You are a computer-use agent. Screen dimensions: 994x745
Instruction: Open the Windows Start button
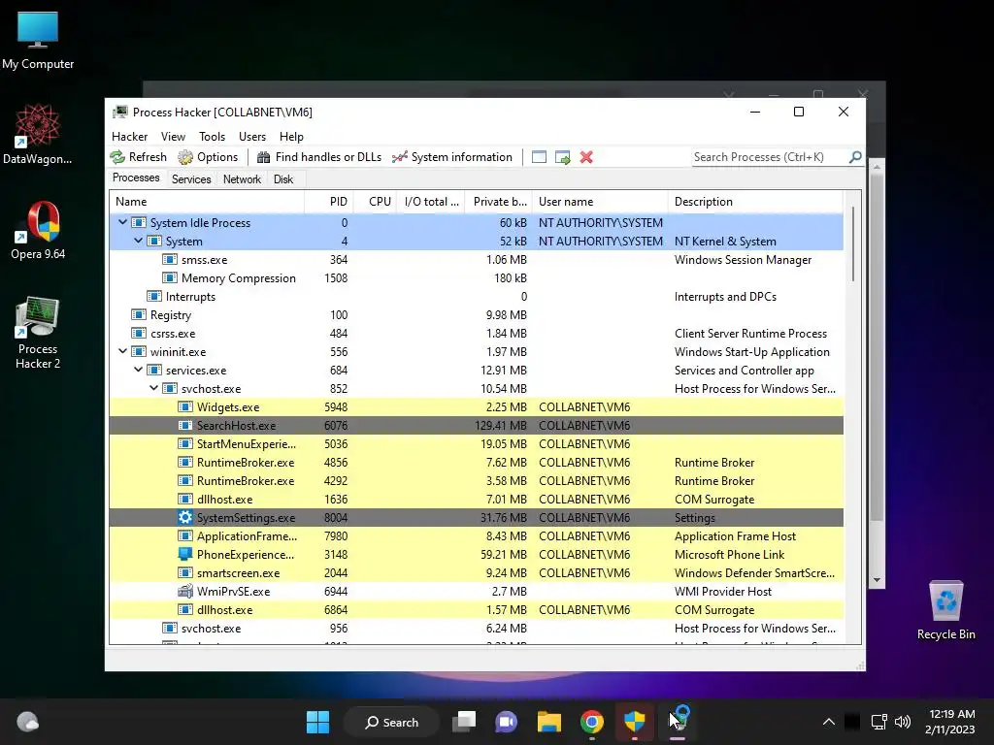tap(317, 722)
